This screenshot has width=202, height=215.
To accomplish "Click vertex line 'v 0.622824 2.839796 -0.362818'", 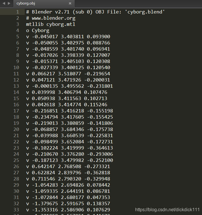I will tap(68, 173).
